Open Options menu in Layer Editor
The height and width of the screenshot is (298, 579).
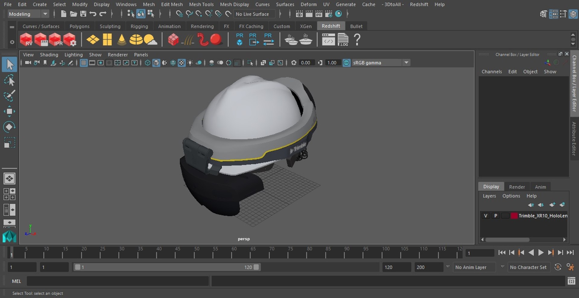click(511, 196)
